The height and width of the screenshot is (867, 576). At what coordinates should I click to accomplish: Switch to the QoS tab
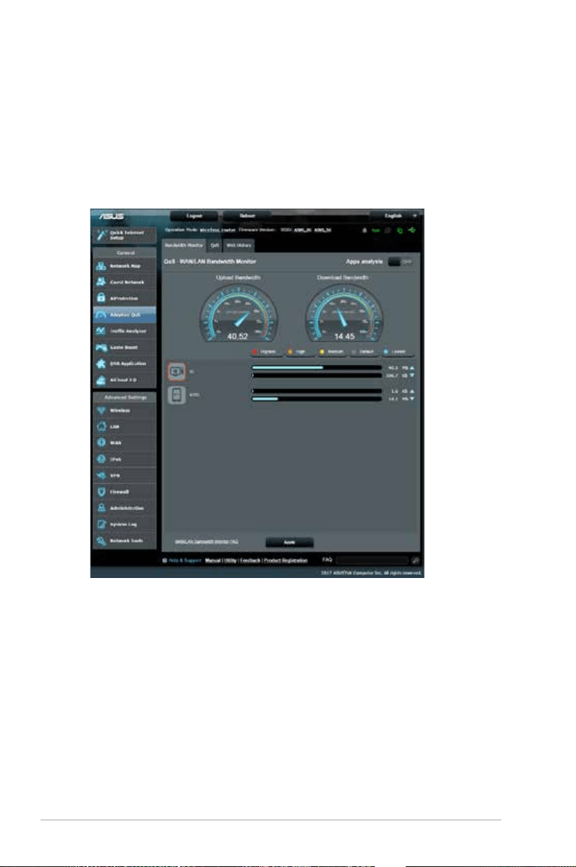pyautogui.click(x=214, y=245)
